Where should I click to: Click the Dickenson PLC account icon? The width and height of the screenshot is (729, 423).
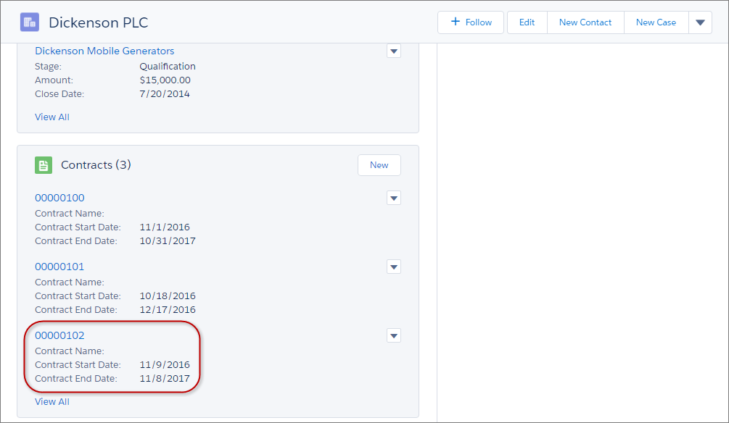click(30, 22)
